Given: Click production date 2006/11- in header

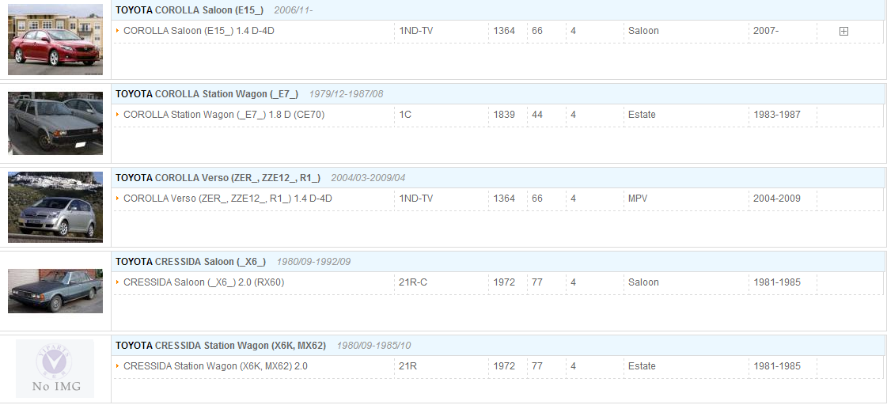Looking at the screenshot, I should click(293, 10).
